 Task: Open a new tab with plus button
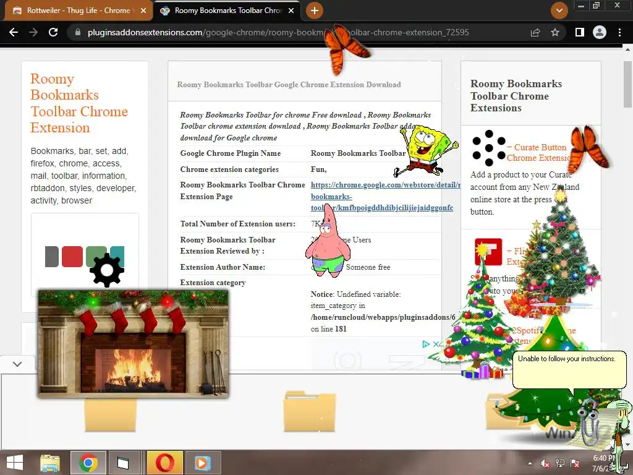pyautogui.click(x=315, y=11)
